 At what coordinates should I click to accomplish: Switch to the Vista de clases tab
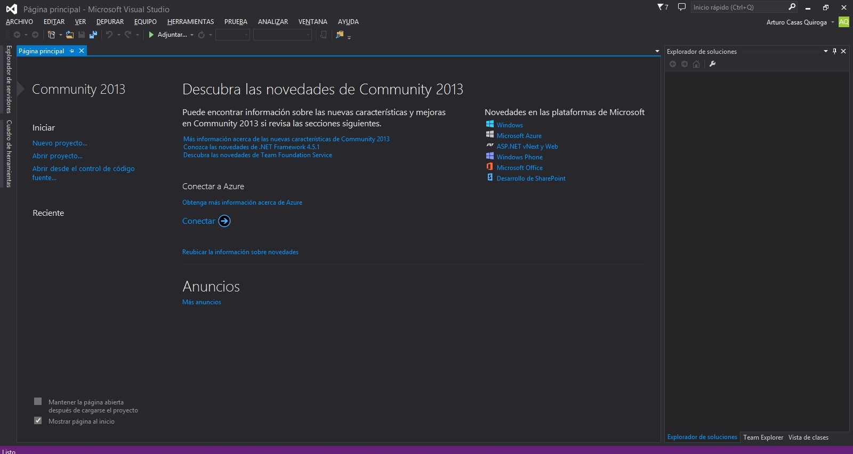[x=808, y=437]
